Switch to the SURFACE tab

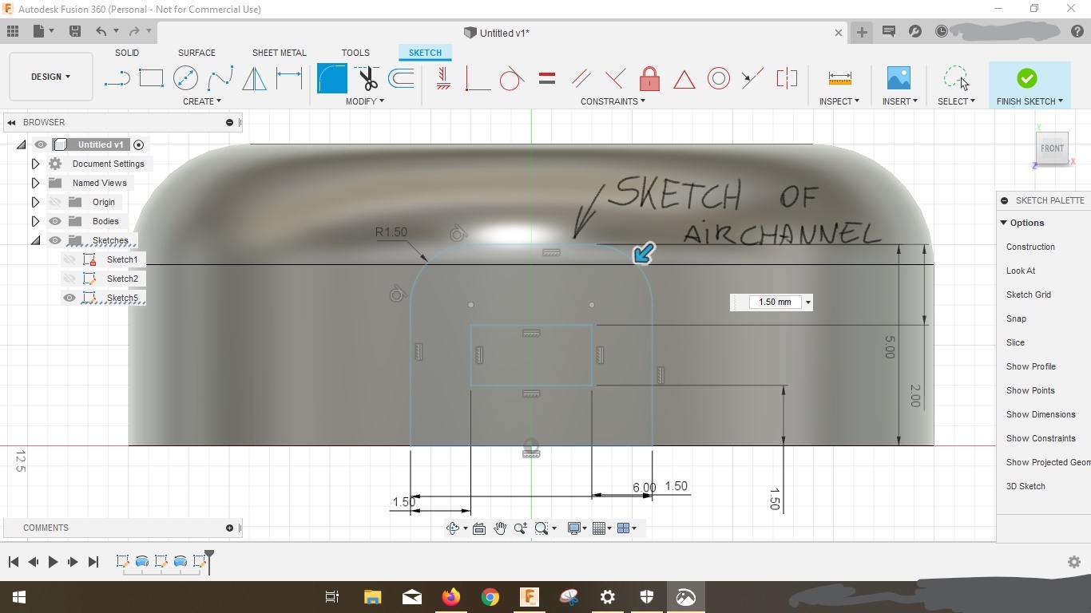tap(196, 53)
